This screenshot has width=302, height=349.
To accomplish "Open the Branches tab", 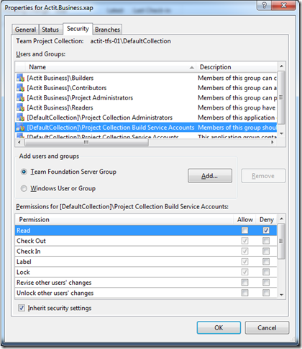I will coord(107,30).
